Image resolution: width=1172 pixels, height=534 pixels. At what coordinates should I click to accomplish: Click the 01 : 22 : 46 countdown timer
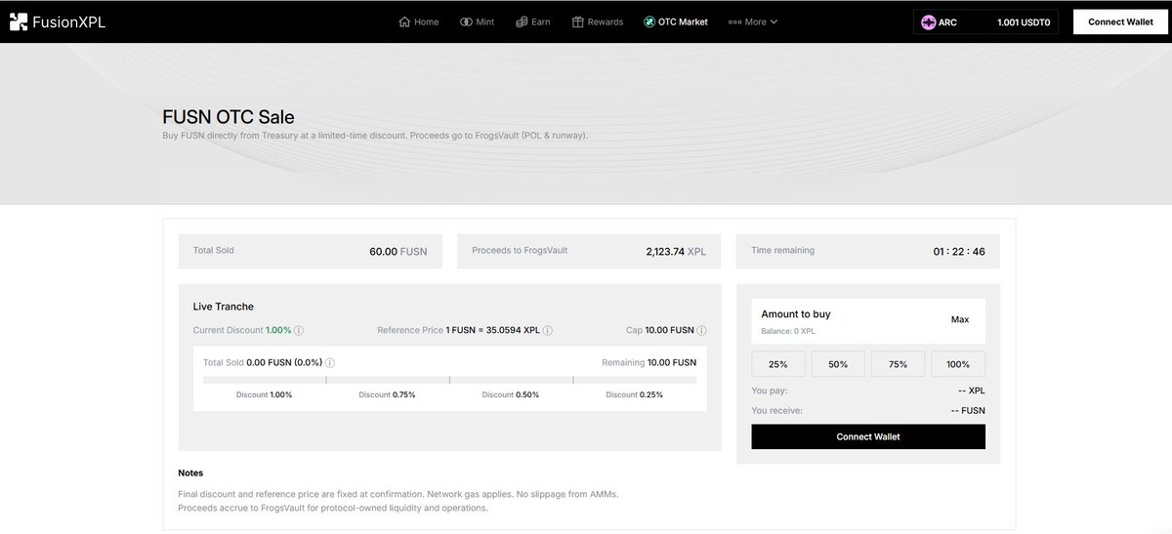tap(959, 252)
